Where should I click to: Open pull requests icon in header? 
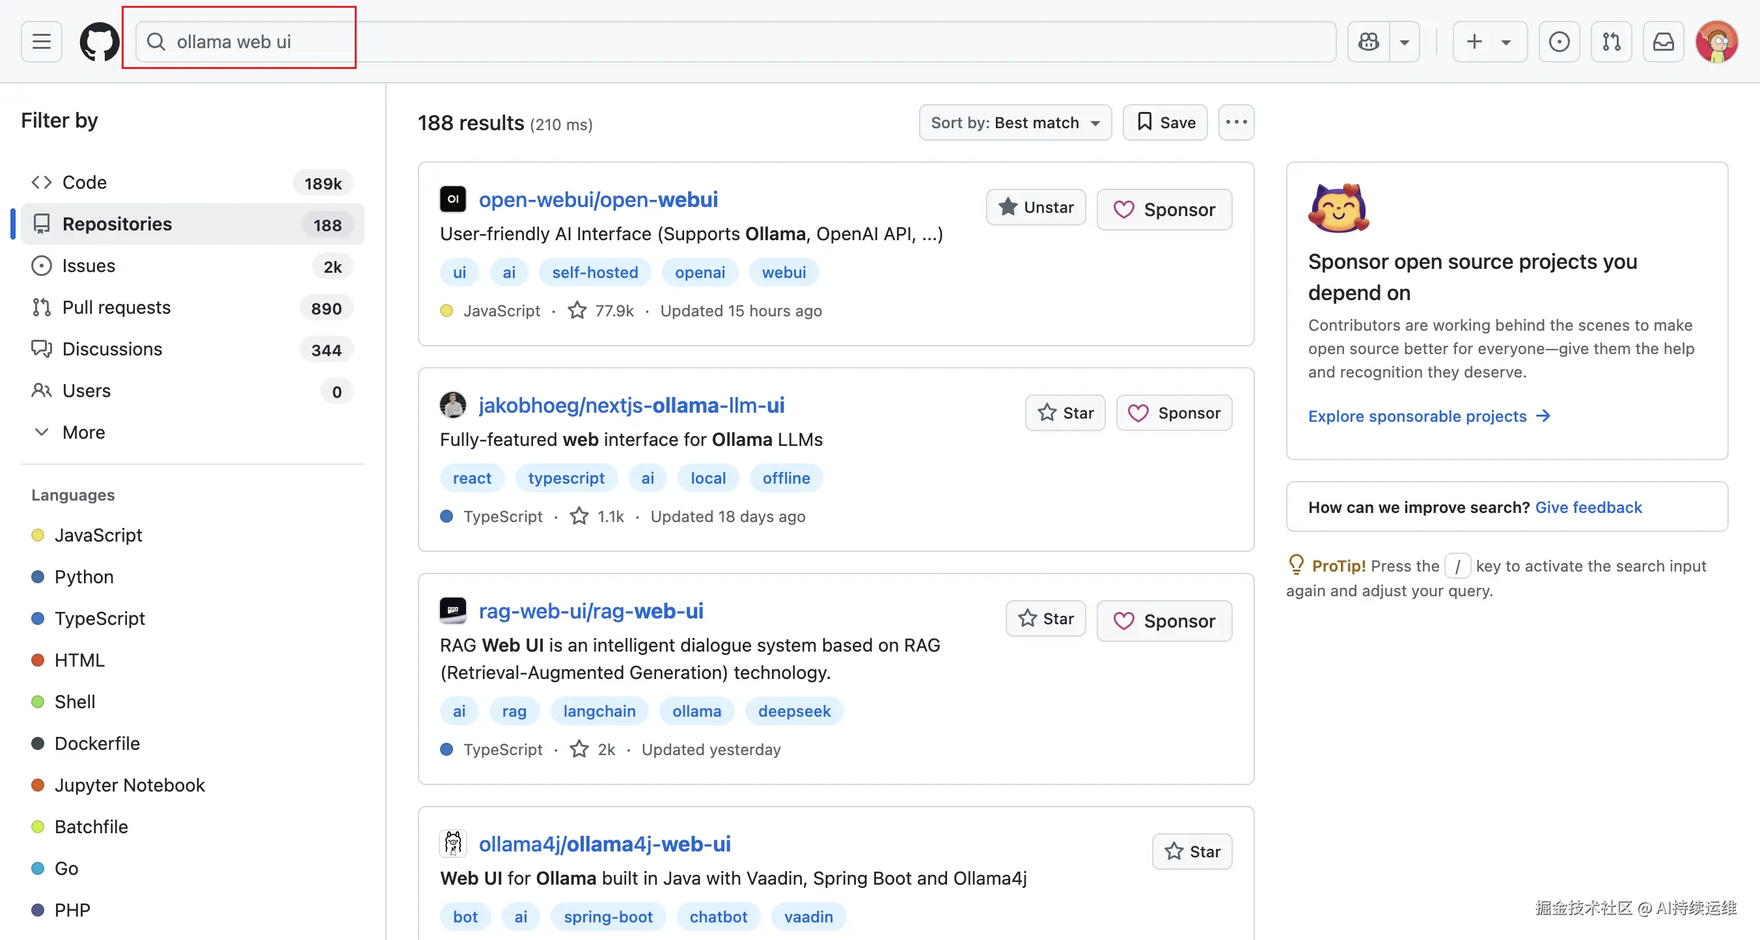tap(1610, 42)
